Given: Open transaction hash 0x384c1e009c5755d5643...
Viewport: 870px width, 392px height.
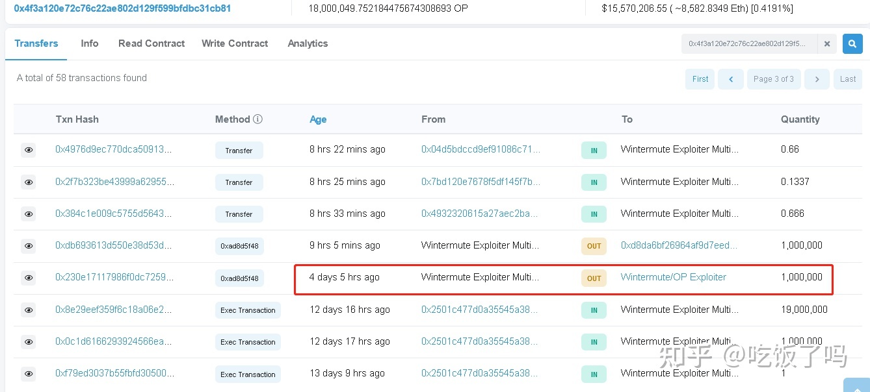Looking at the screenshot, I should [x=114, y=214].
